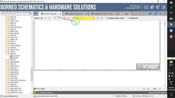Open the YouTube channel icon in header
The height and width of the screenshot is (98, 175).
[x=146, y=7]
